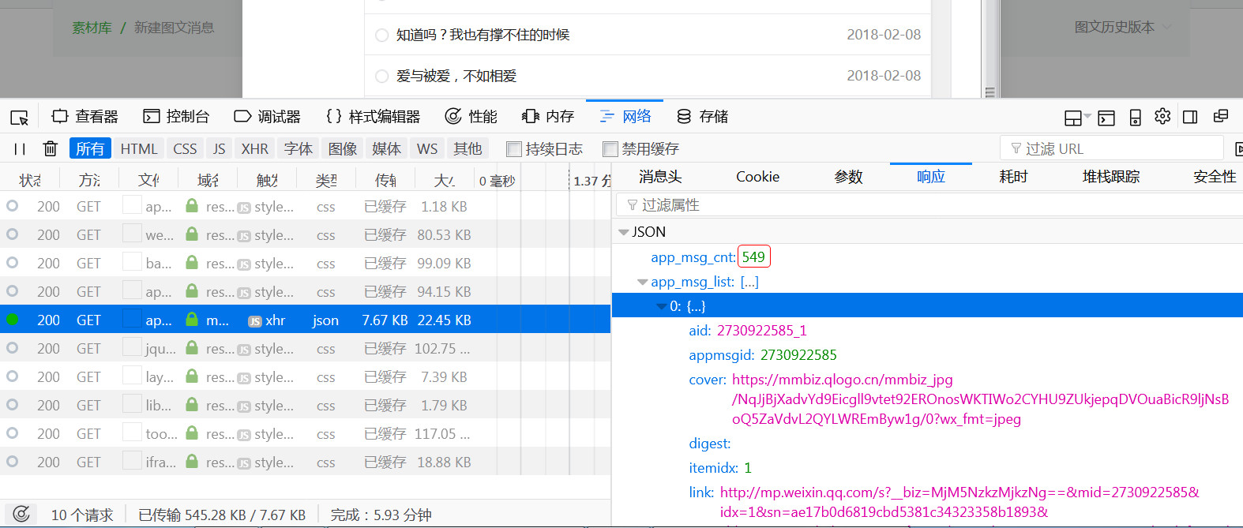This screenshot has height=528, width=1243.
Task: Dock devtools to side icon
Action: pyautogui.click(x=1190, y=117)
